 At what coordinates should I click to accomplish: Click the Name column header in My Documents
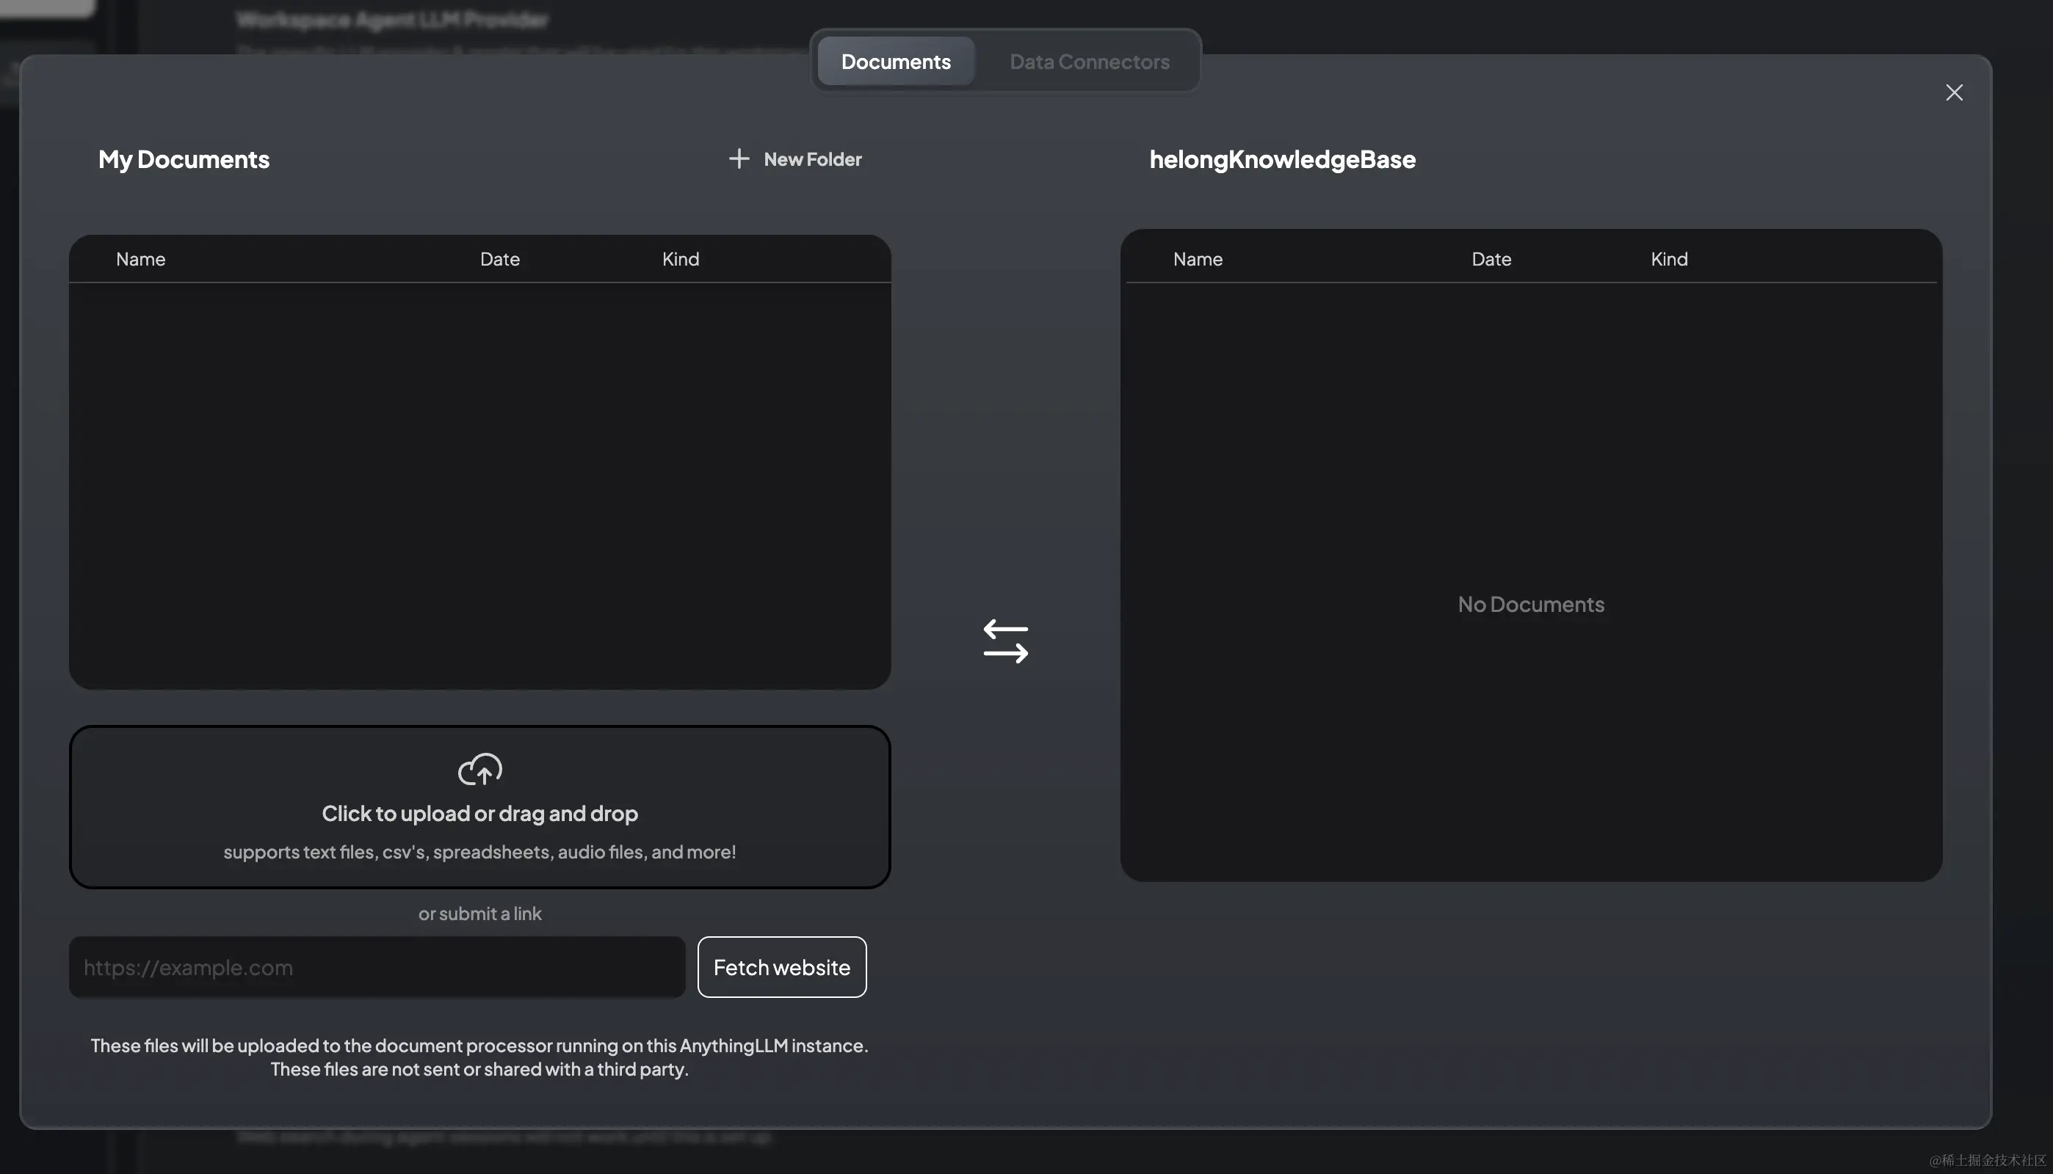click(x=140, y=259)
